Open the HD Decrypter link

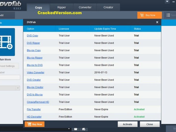pyautogui.click(x=34, y=117)
